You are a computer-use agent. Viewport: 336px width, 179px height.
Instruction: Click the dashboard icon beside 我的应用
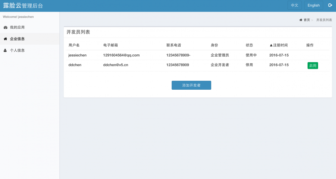click(6, 27)
